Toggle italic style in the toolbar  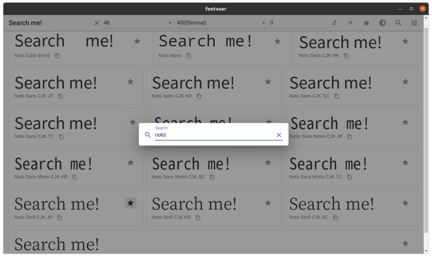tap(334, 23)
